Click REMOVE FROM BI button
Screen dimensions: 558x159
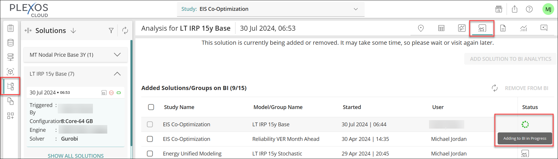click(x=526, y=88)
